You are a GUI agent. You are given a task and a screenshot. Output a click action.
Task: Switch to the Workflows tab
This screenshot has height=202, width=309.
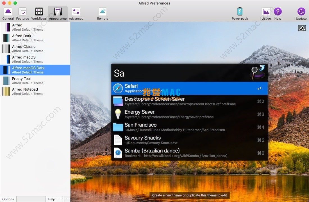point(39,14)
